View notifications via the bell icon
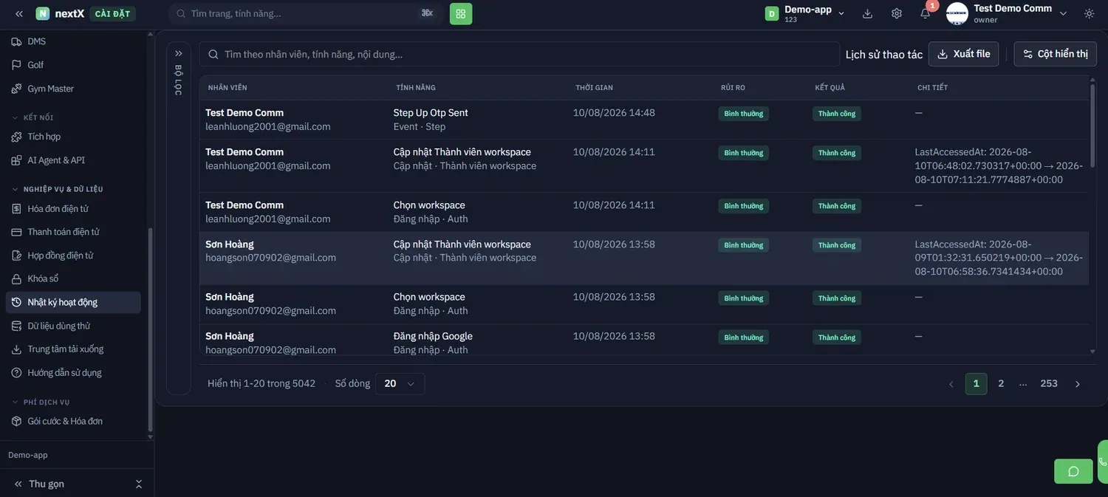 click(925, 13)
